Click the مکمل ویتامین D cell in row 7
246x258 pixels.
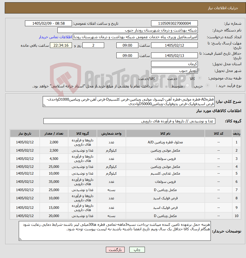[x=165, y=190]
